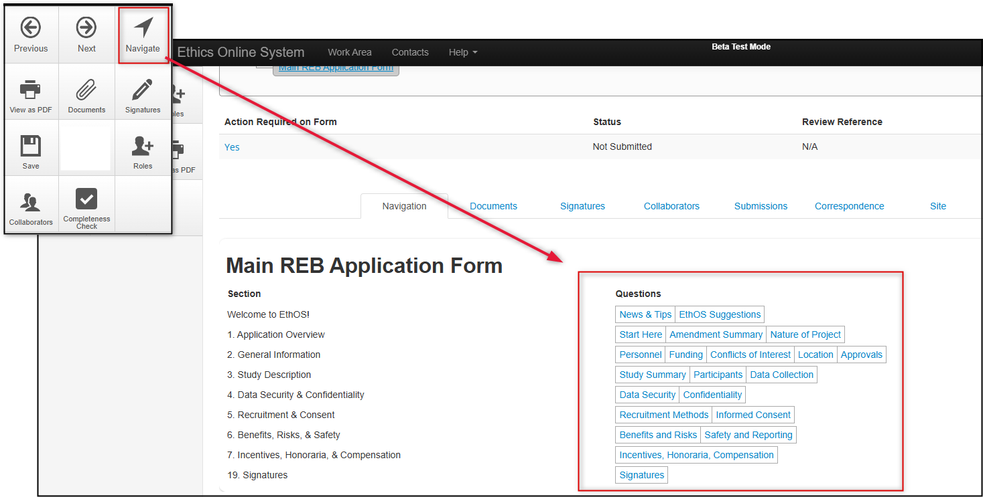Screen dimensions: 983x497
Task: Click the Next arrow icon
Action: pyautogui.click(x=86, y=28)
